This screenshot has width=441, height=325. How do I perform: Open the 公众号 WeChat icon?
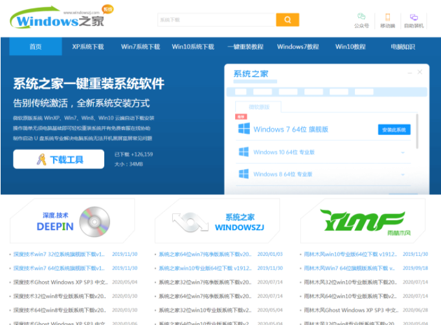click(361, 17)
